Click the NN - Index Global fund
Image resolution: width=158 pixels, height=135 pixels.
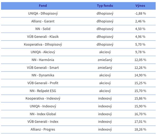43,114
